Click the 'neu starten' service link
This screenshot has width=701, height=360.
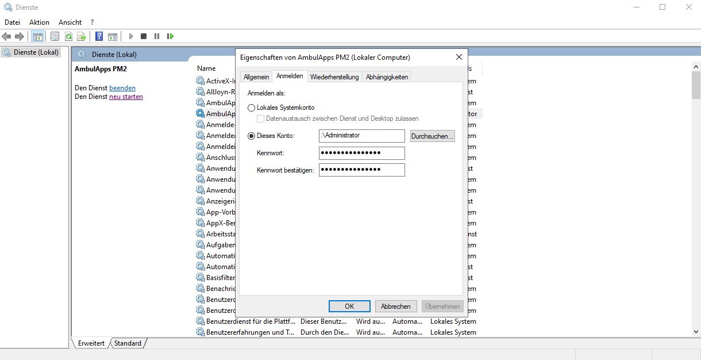(126, 97)
